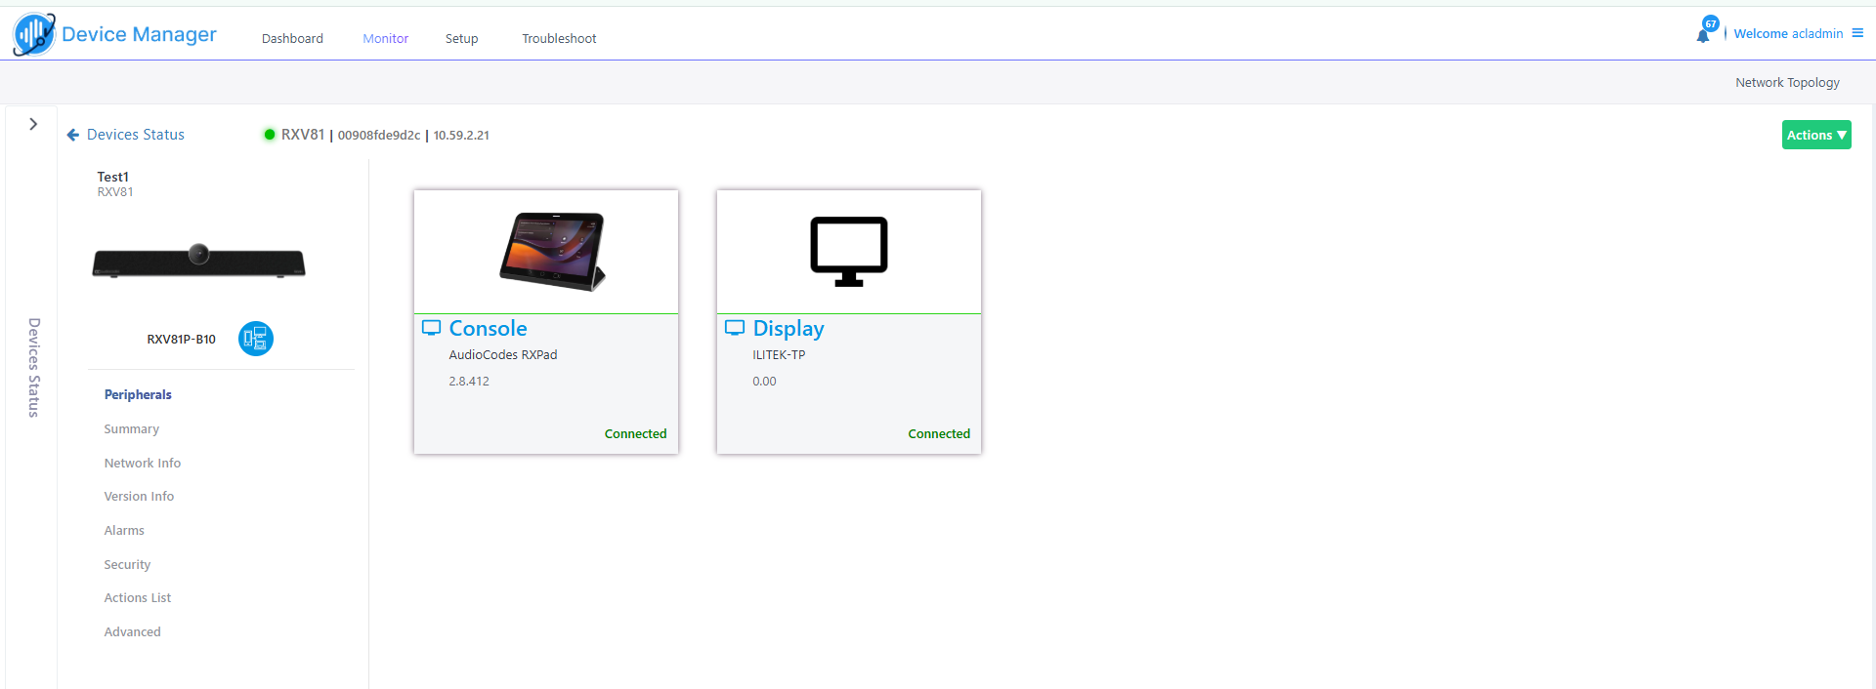Click the Device Manager logo icon
Viewport: 1876px width, 689px height.
point(34,34)
